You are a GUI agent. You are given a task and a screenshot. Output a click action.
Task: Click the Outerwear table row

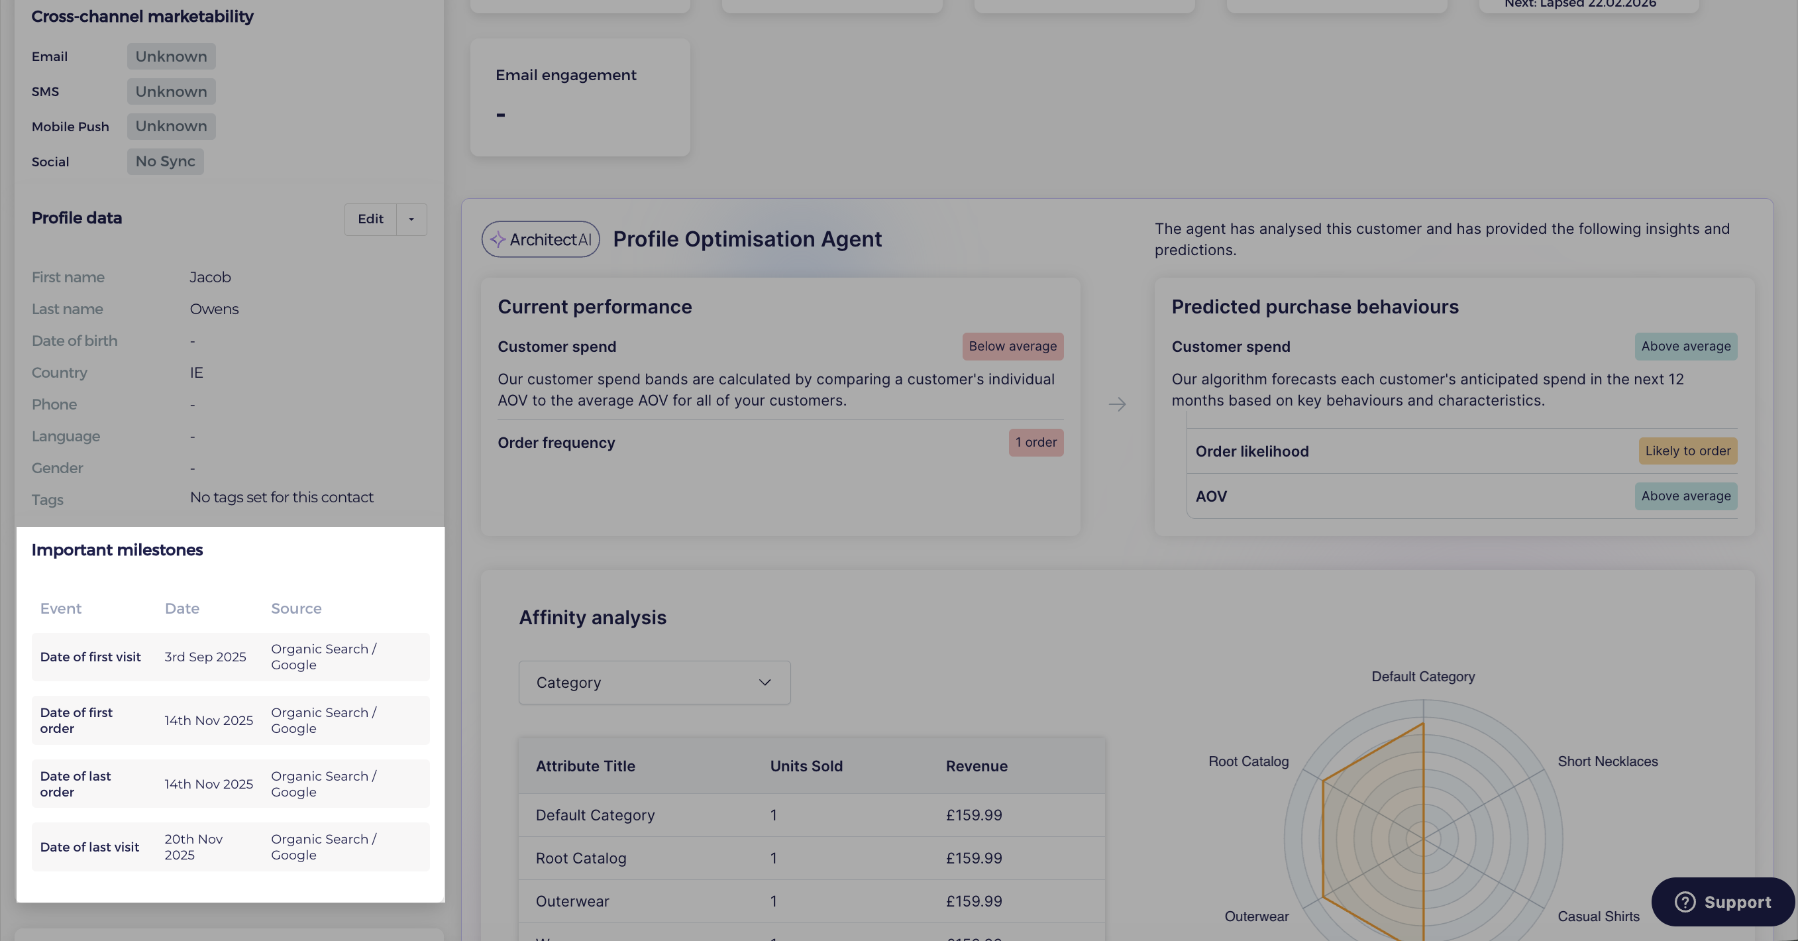(x=811, y=901)
